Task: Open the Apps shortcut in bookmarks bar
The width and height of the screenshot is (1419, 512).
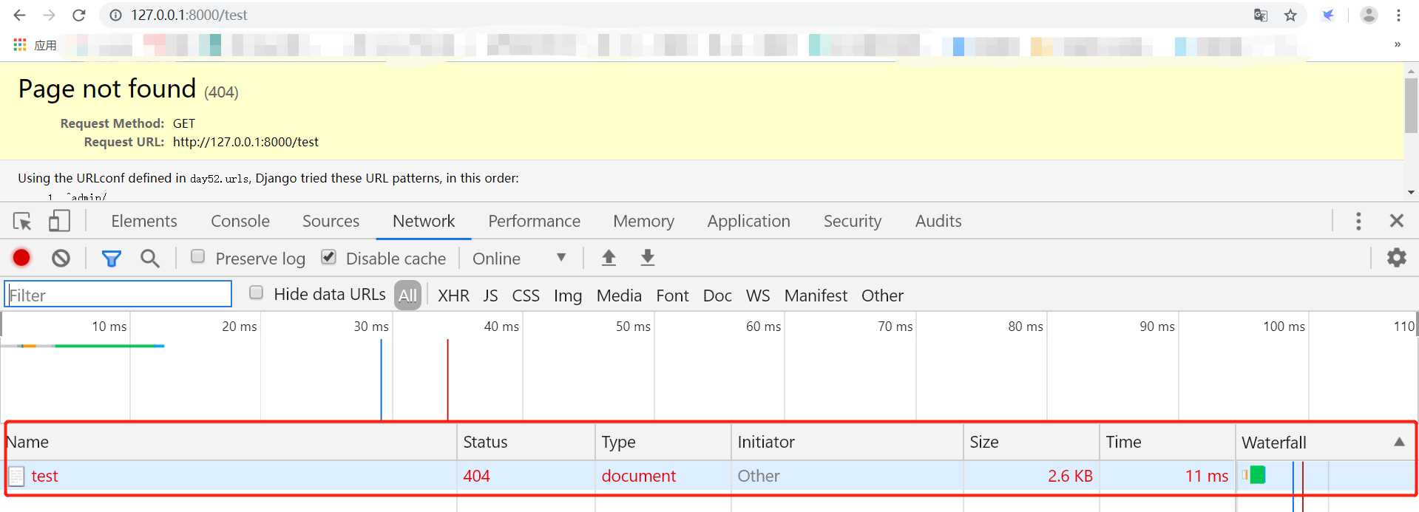Action: point(35,45)
